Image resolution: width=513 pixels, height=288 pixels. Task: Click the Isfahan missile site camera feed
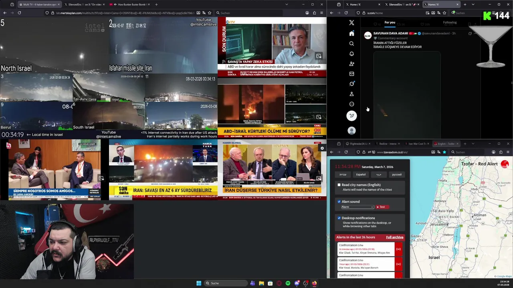click(163, 46)
